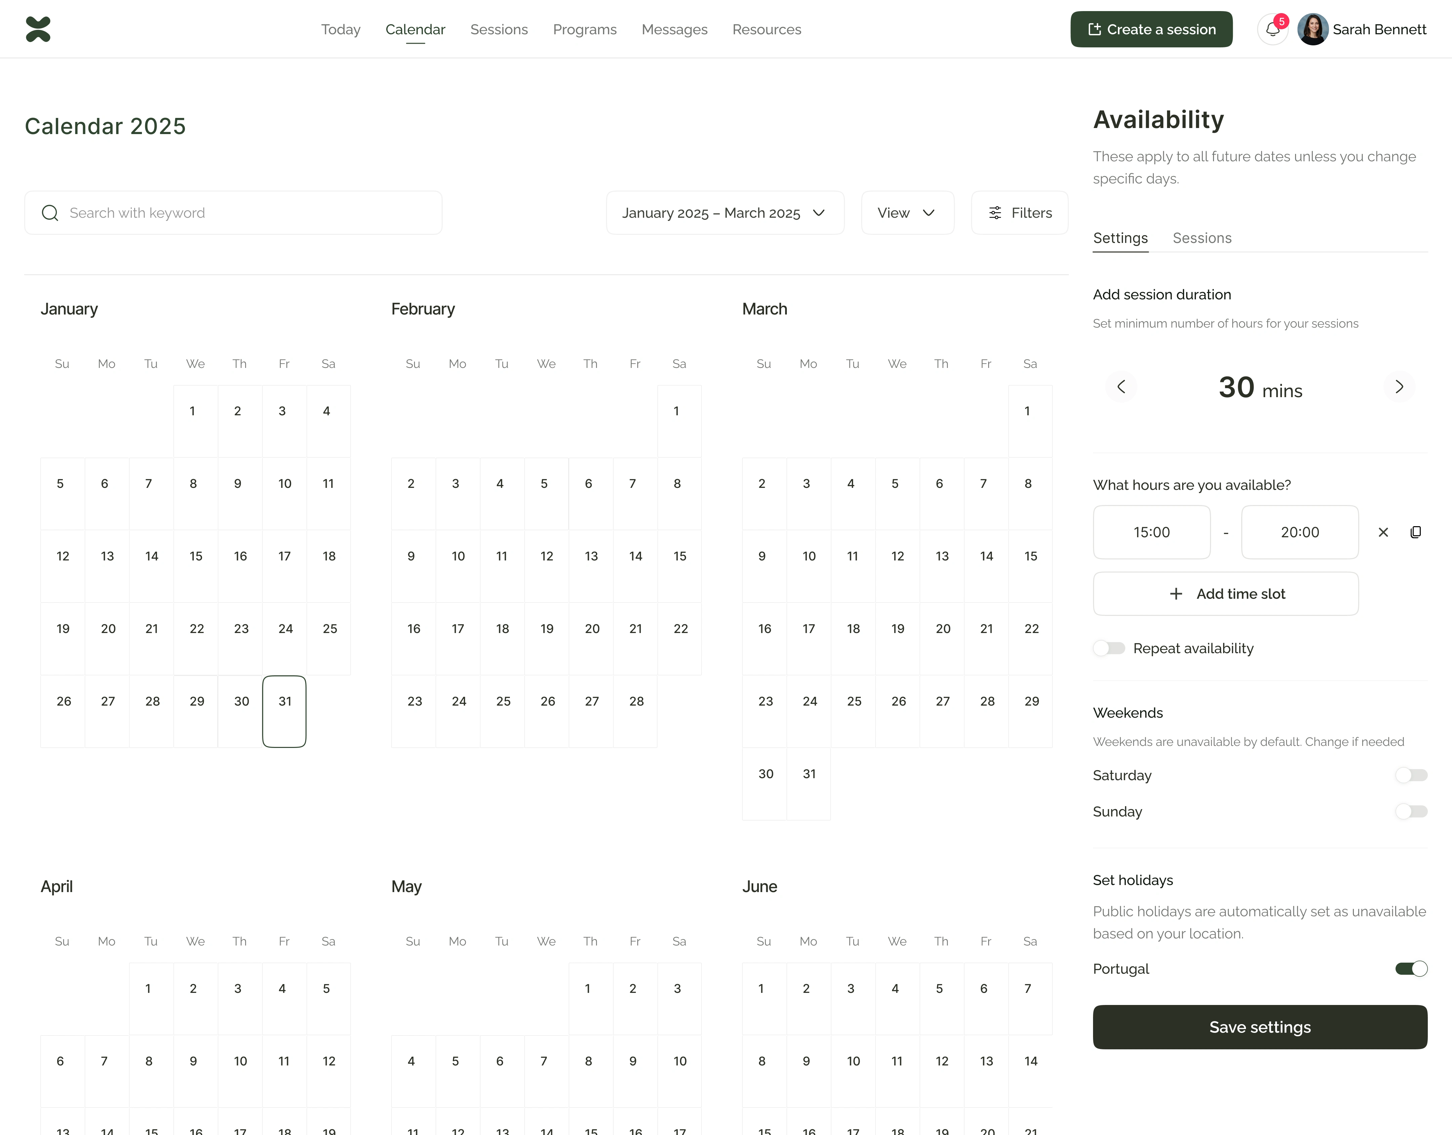Switch to the Sessions availability tab
Image resolution: width=1452 pixels, height=1135 pixels.
click(x=1201, y=238)
